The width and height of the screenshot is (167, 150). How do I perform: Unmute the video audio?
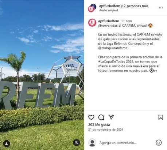(x=76, y=143)
